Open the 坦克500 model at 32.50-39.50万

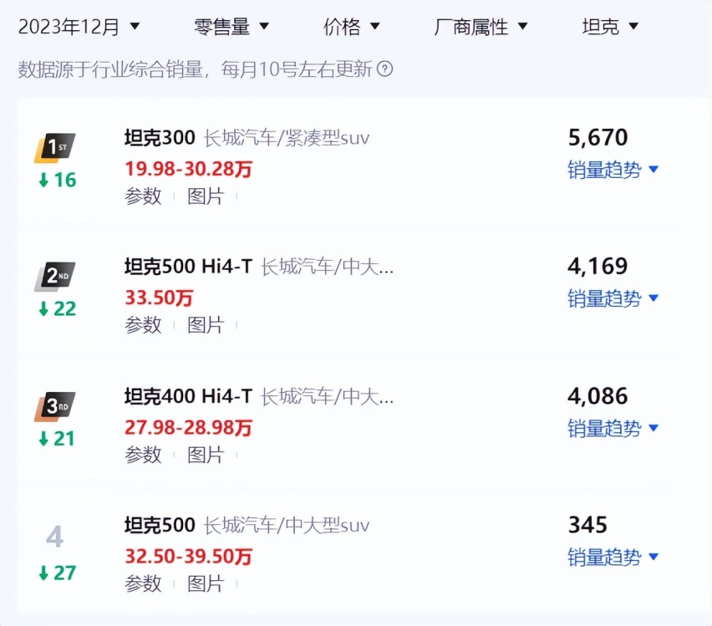click(160, 525)
